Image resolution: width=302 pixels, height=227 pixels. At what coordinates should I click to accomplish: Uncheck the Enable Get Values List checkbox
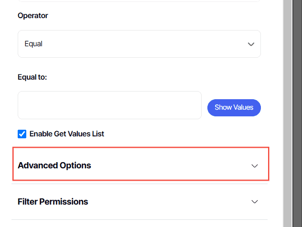pyautogui.click(x=22, y=134)
